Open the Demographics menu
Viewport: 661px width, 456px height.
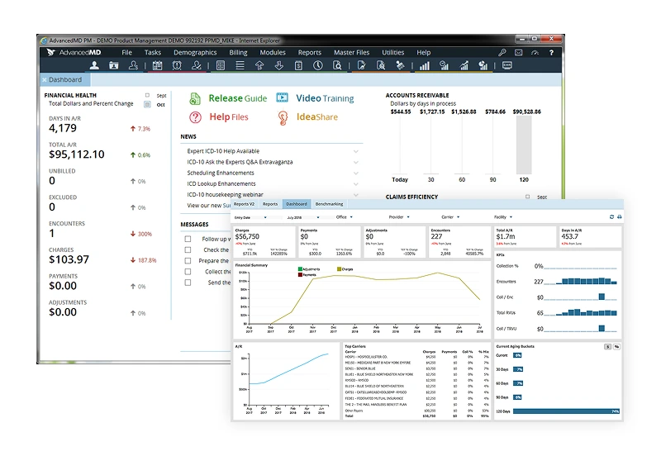pos(195,52)
